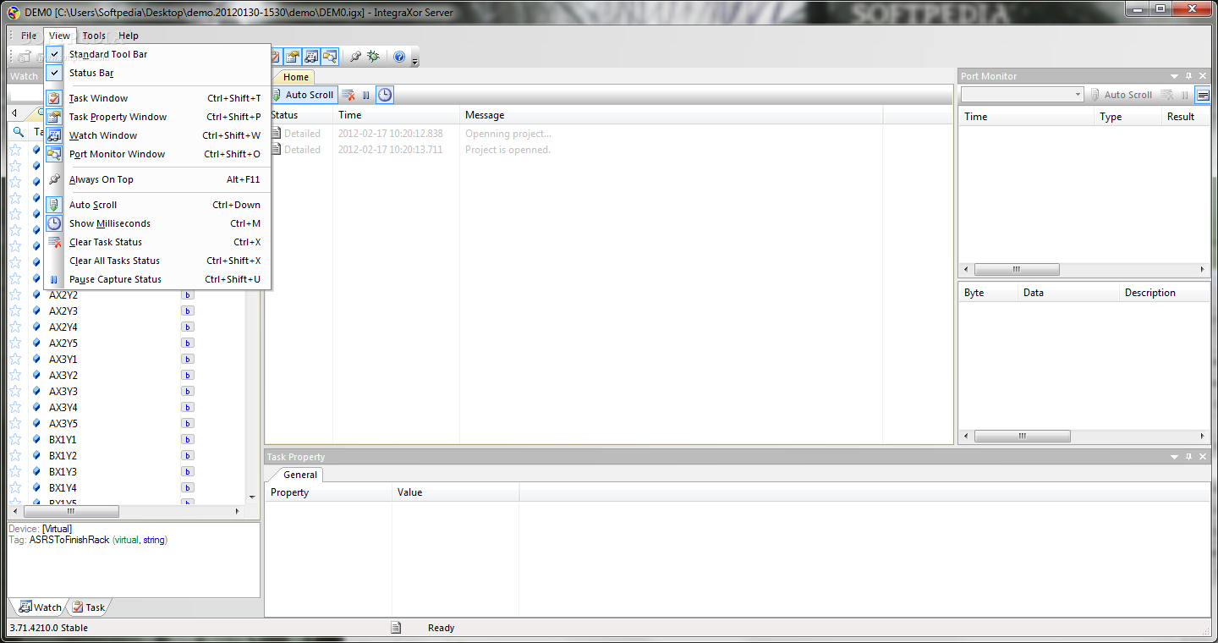Uncheck Status Bar in View menu
Screen dimensions: 1218x643
click(x=157, y=73)
